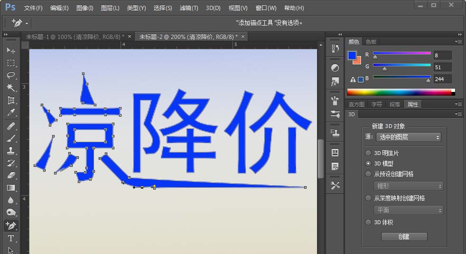Screen dimensions: 466x254
Task: Open the 源 选中的图层 dropdown
Action: [x=409, y=137]
